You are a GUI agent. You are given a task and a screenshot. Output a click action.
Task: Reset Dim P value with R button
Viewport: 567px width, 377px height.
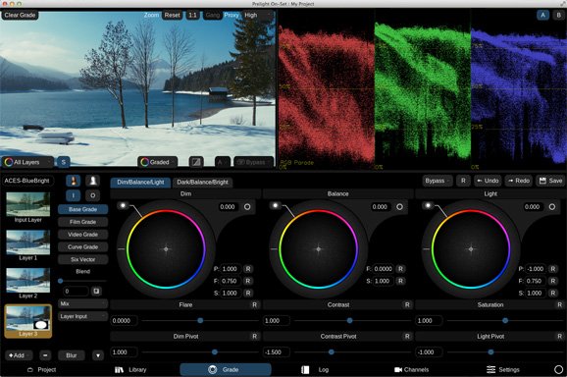(x=248, y=269)
